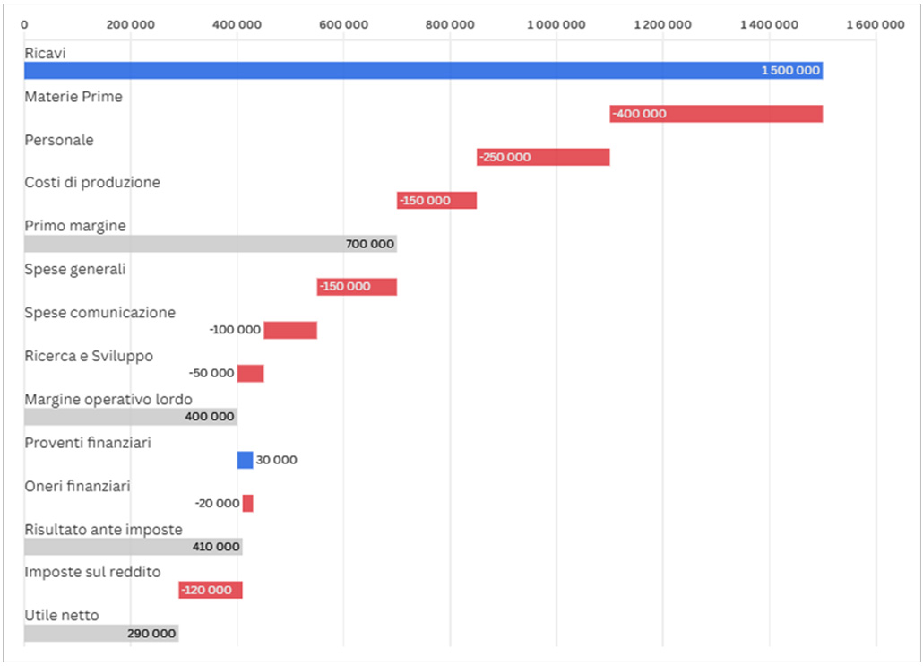923x666 pixels.
Task: Click the 30 000 data label
Action: (276, 460)
